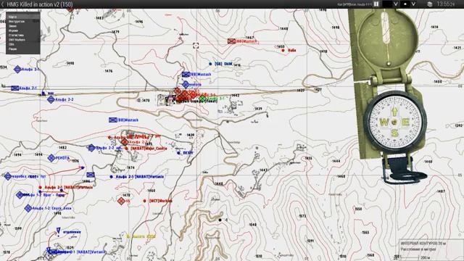Select red diamond marker near elevation 1470
Viewport: 464px width, 261px height.
(x=121, y=202)
